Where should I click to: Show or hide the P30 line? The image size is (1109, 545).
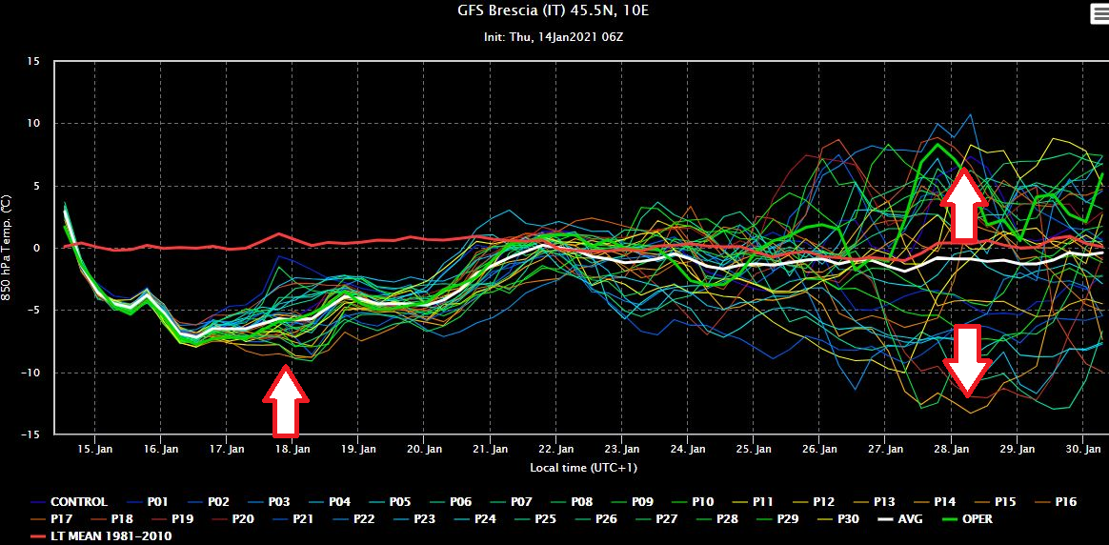pyautogui.click(x=838, y=519)
